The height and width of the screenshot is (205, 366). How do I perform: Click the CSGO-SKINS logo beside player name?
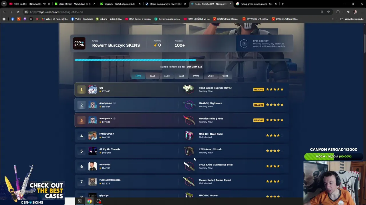[79, 44]
